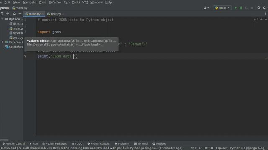Open the Terminal tool window
Image resolution: width=268 pixels, height=150 pixels.
click(x=141, y=144)
